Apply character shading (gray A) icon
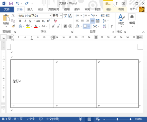The image size is (147, 122). click(65, 26)
